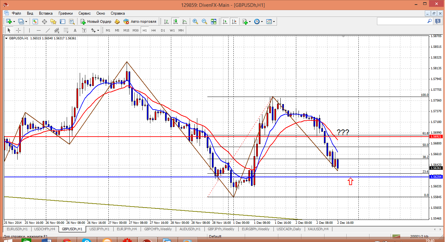Enable the Chart Shift toggle
The image size is (446, 242).
coord(234,21)
